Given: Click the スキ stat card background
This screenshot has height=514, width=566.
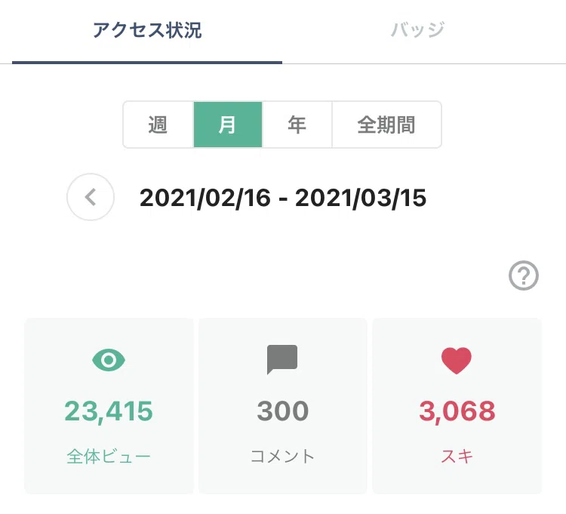Looking at the screenshot, I should click(x=457, y=406).
